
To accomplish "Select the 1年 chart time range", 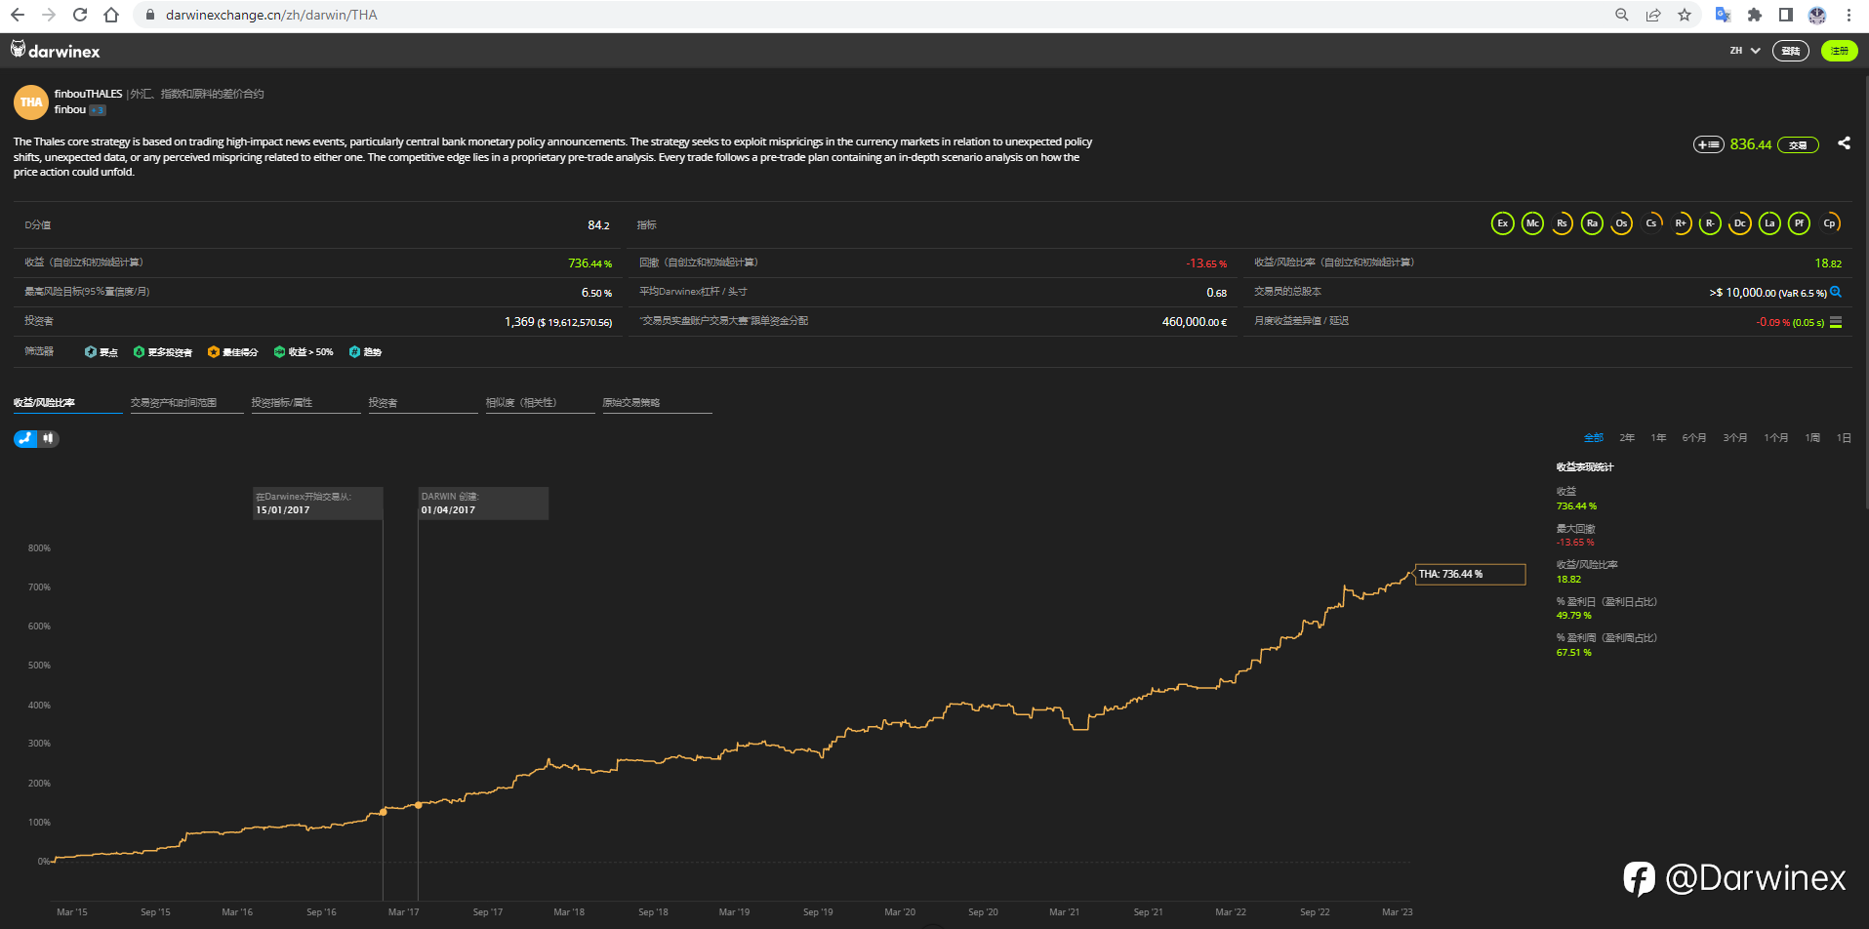I will pos(1658,438).
